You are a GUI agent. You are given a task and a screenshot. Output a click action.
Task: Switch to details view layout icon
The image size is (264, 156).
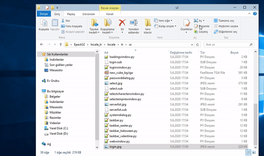tap(248, 152)
